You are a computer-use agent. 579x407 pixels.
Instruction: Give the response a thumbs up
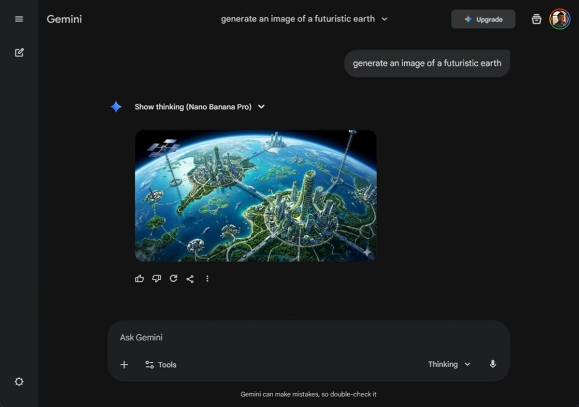pos(140,278)
